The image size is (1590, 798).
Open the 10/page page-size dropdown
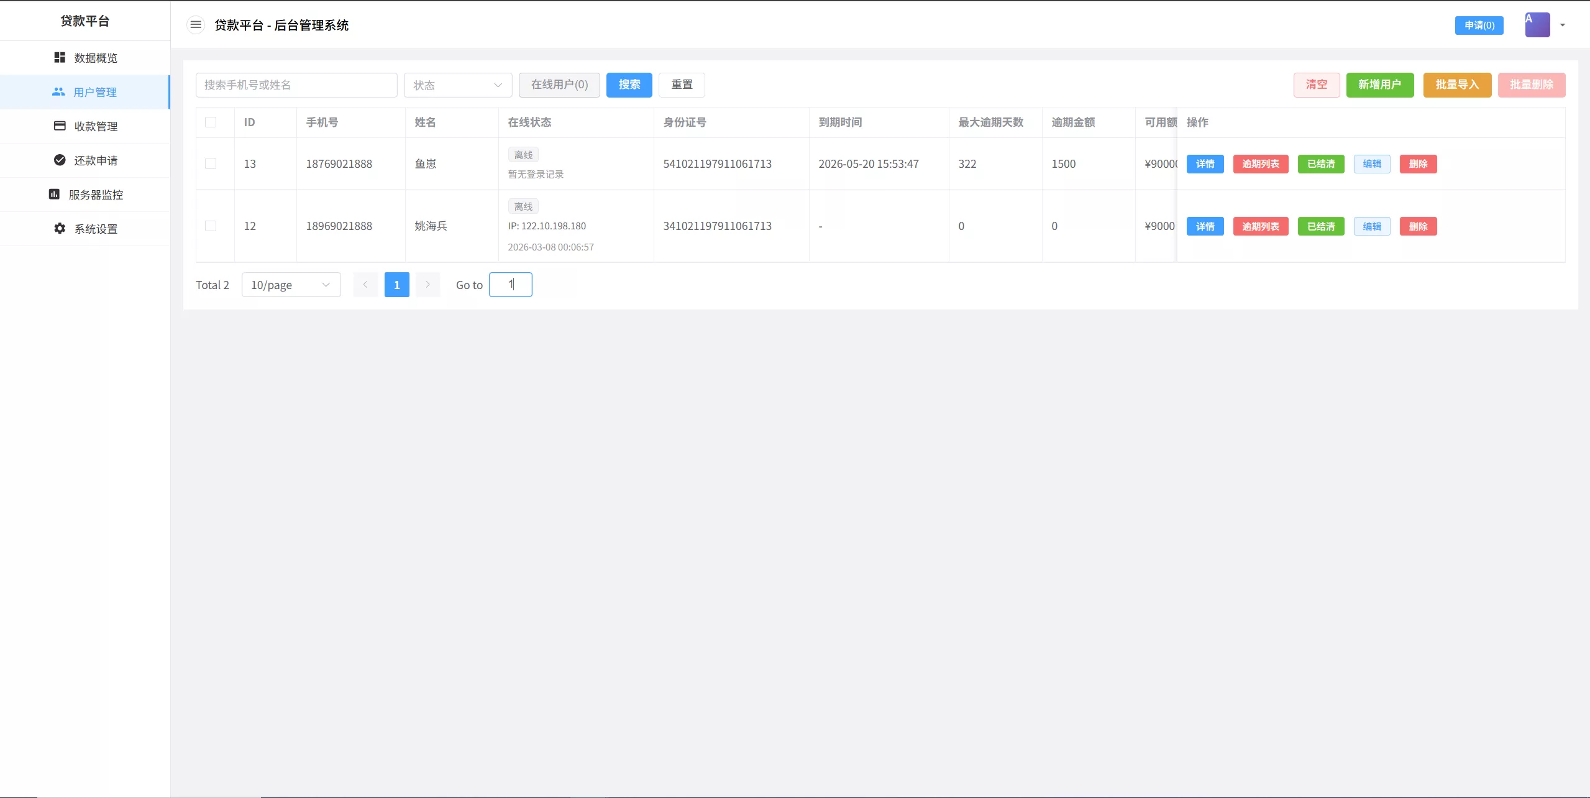(x=291, y=284)
